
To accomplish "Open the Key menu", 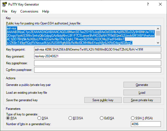I will [x=14, y=11].
